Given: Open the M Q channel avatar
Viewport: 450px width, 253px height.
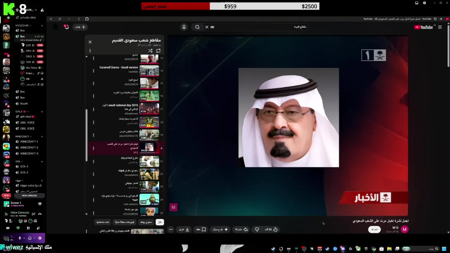Looking at the screenshot, I should (x=405, y=229).
